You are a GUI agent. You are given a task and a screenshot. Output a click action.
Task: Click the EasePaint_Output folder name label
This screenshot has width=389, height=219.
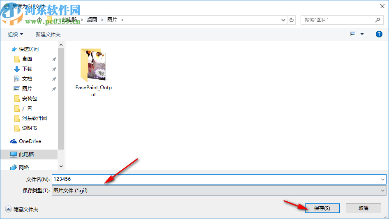pos(93,91)
